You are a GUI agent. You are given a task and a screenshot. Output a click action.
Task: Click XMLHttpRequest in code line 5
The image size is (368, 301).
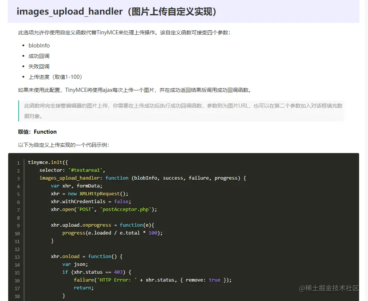point(100,194)
